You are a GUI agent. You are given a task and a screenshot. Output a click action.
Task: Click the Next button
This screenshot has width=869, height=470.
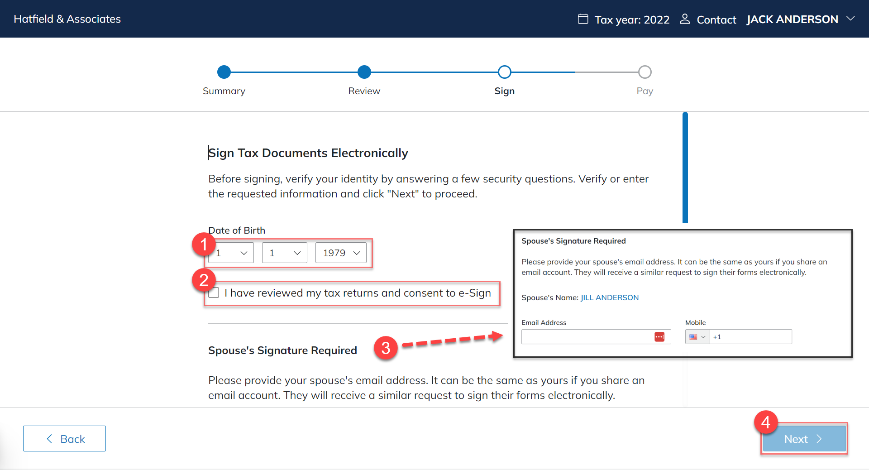804,439
